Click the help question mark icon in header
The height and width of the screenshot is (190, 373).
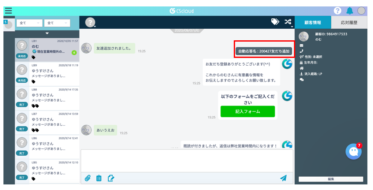click(338, 11)
